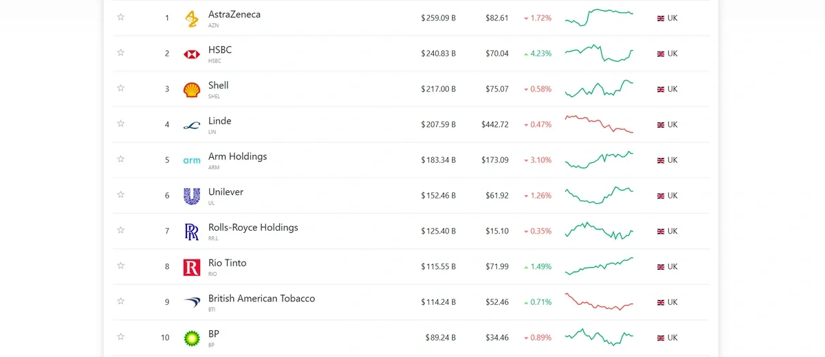Click the Linde 30-day price chart
The image size is (825, 357).
pos(599,124)
